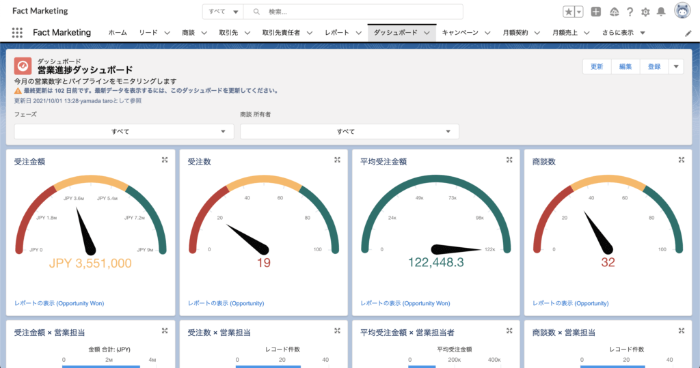This screenshot has width=700, height=368.
Task: Click the 19 value in 受注数 gauge
Action: [263, 263]
